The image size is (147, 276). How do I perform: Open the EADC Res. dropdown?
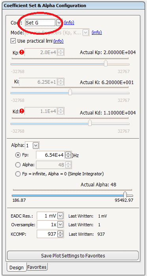pyautogui.click(x=60, y=216)
